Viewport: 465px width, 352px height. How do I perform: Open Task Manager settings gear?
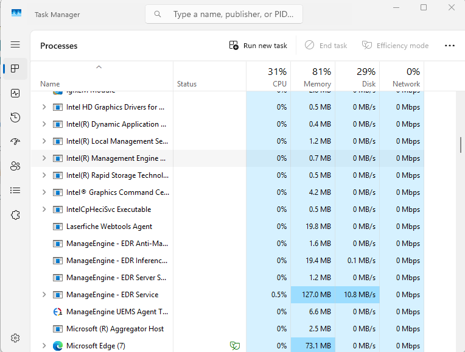tap(15, 338)
